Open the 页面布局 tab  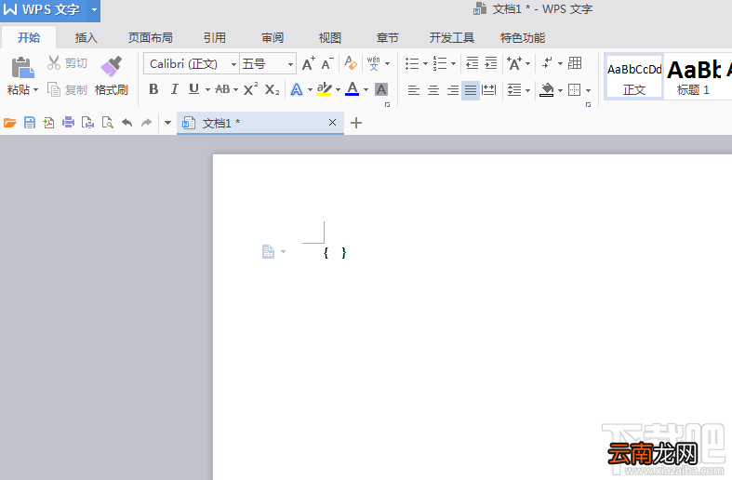click(151, 38)
